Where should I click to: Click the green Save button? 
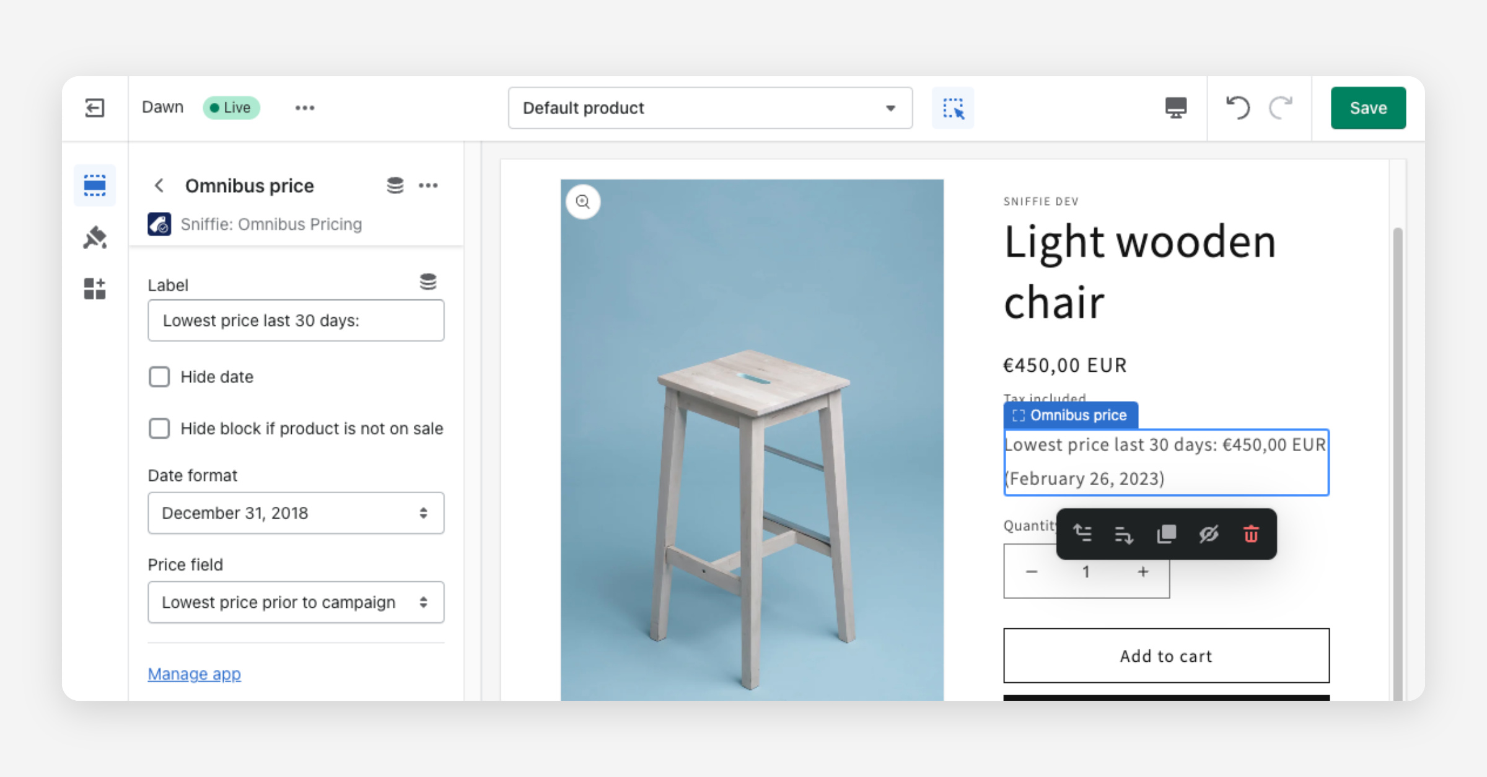[1368, 108]
